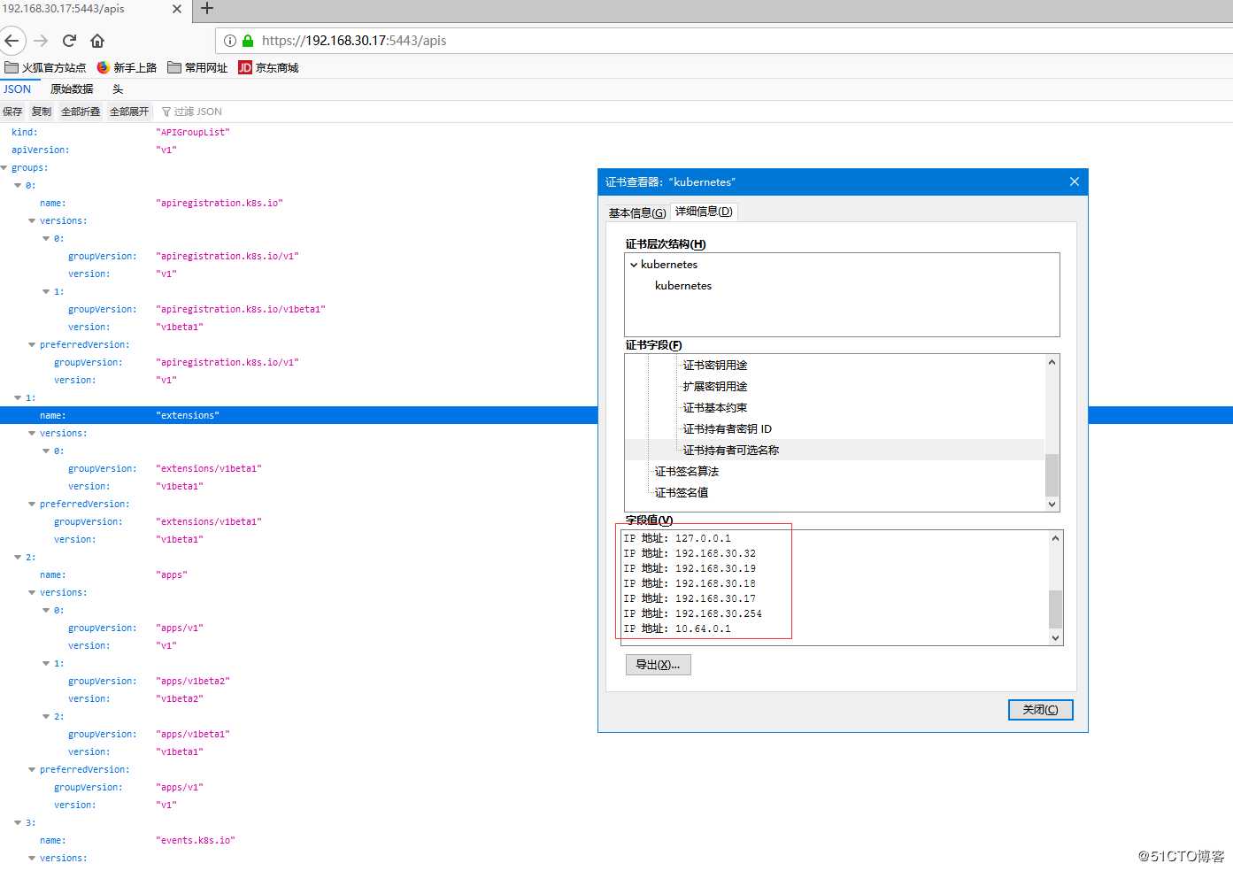Viewport: 1233px width, 871px height.
Task: Click scrollbar thumb in field value box
Action: click(x=1055, y=609)
